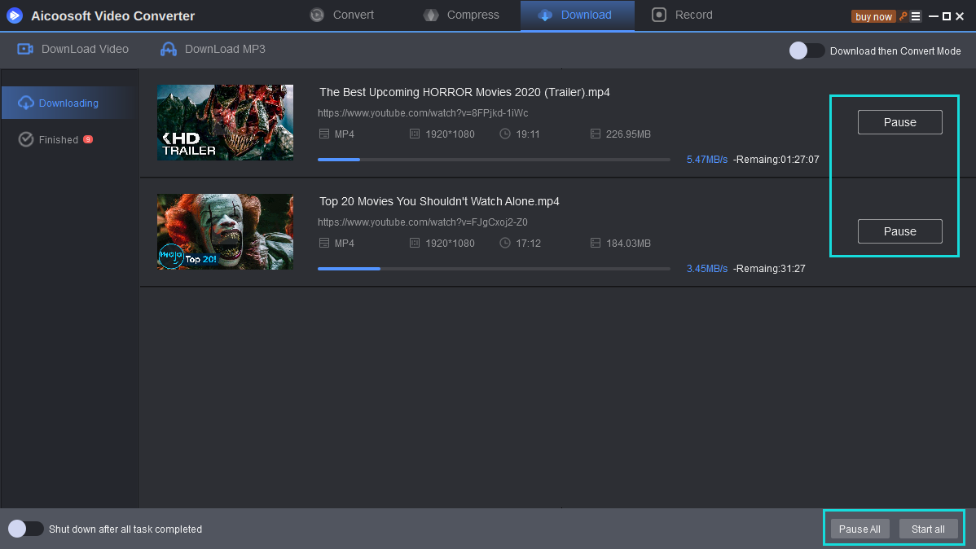Viewport: 976px width, 549px height.
Task: Select the Download tab
Action: click(x=577, y=15)
